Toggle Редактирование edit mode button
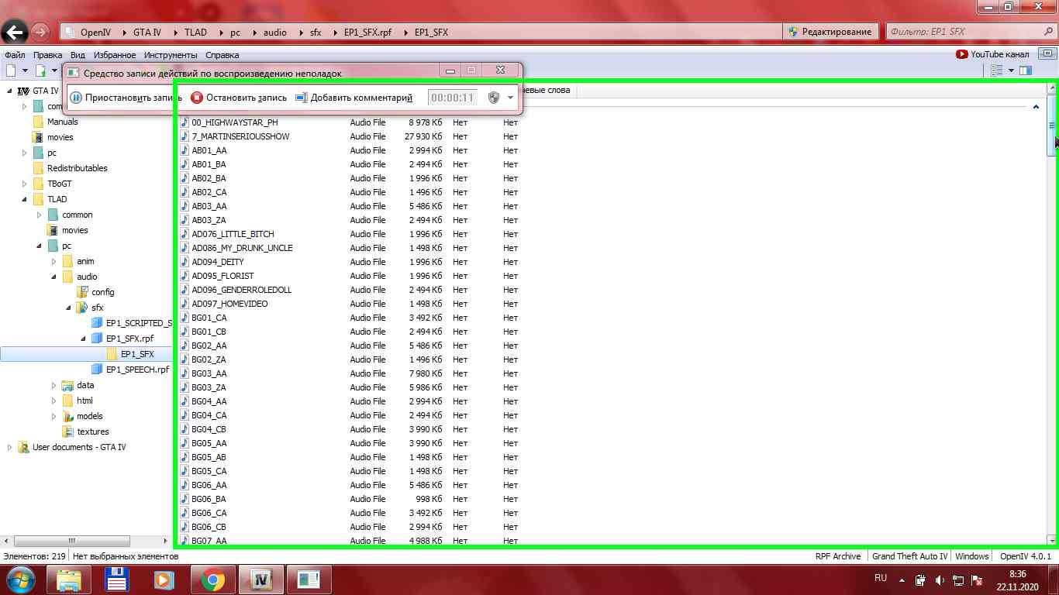The width and height of the screenshot is (1059, 595). click(x=830, y=32)
